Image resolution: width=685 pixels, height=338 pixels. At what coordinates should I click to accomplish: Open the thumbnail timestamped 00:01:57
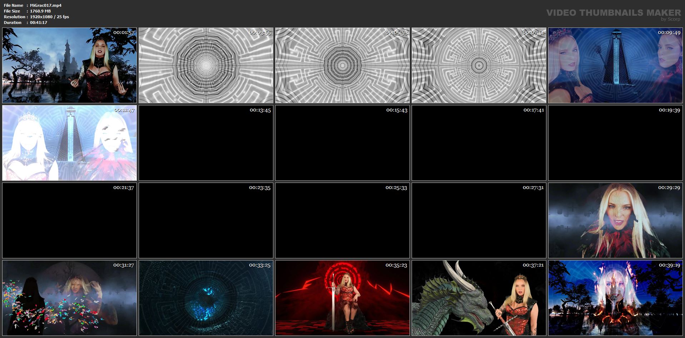pyautogui.click(x=69, y=65)
